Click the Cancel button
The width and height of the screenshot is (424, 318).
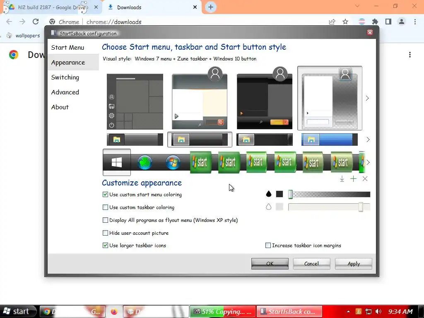311,264
